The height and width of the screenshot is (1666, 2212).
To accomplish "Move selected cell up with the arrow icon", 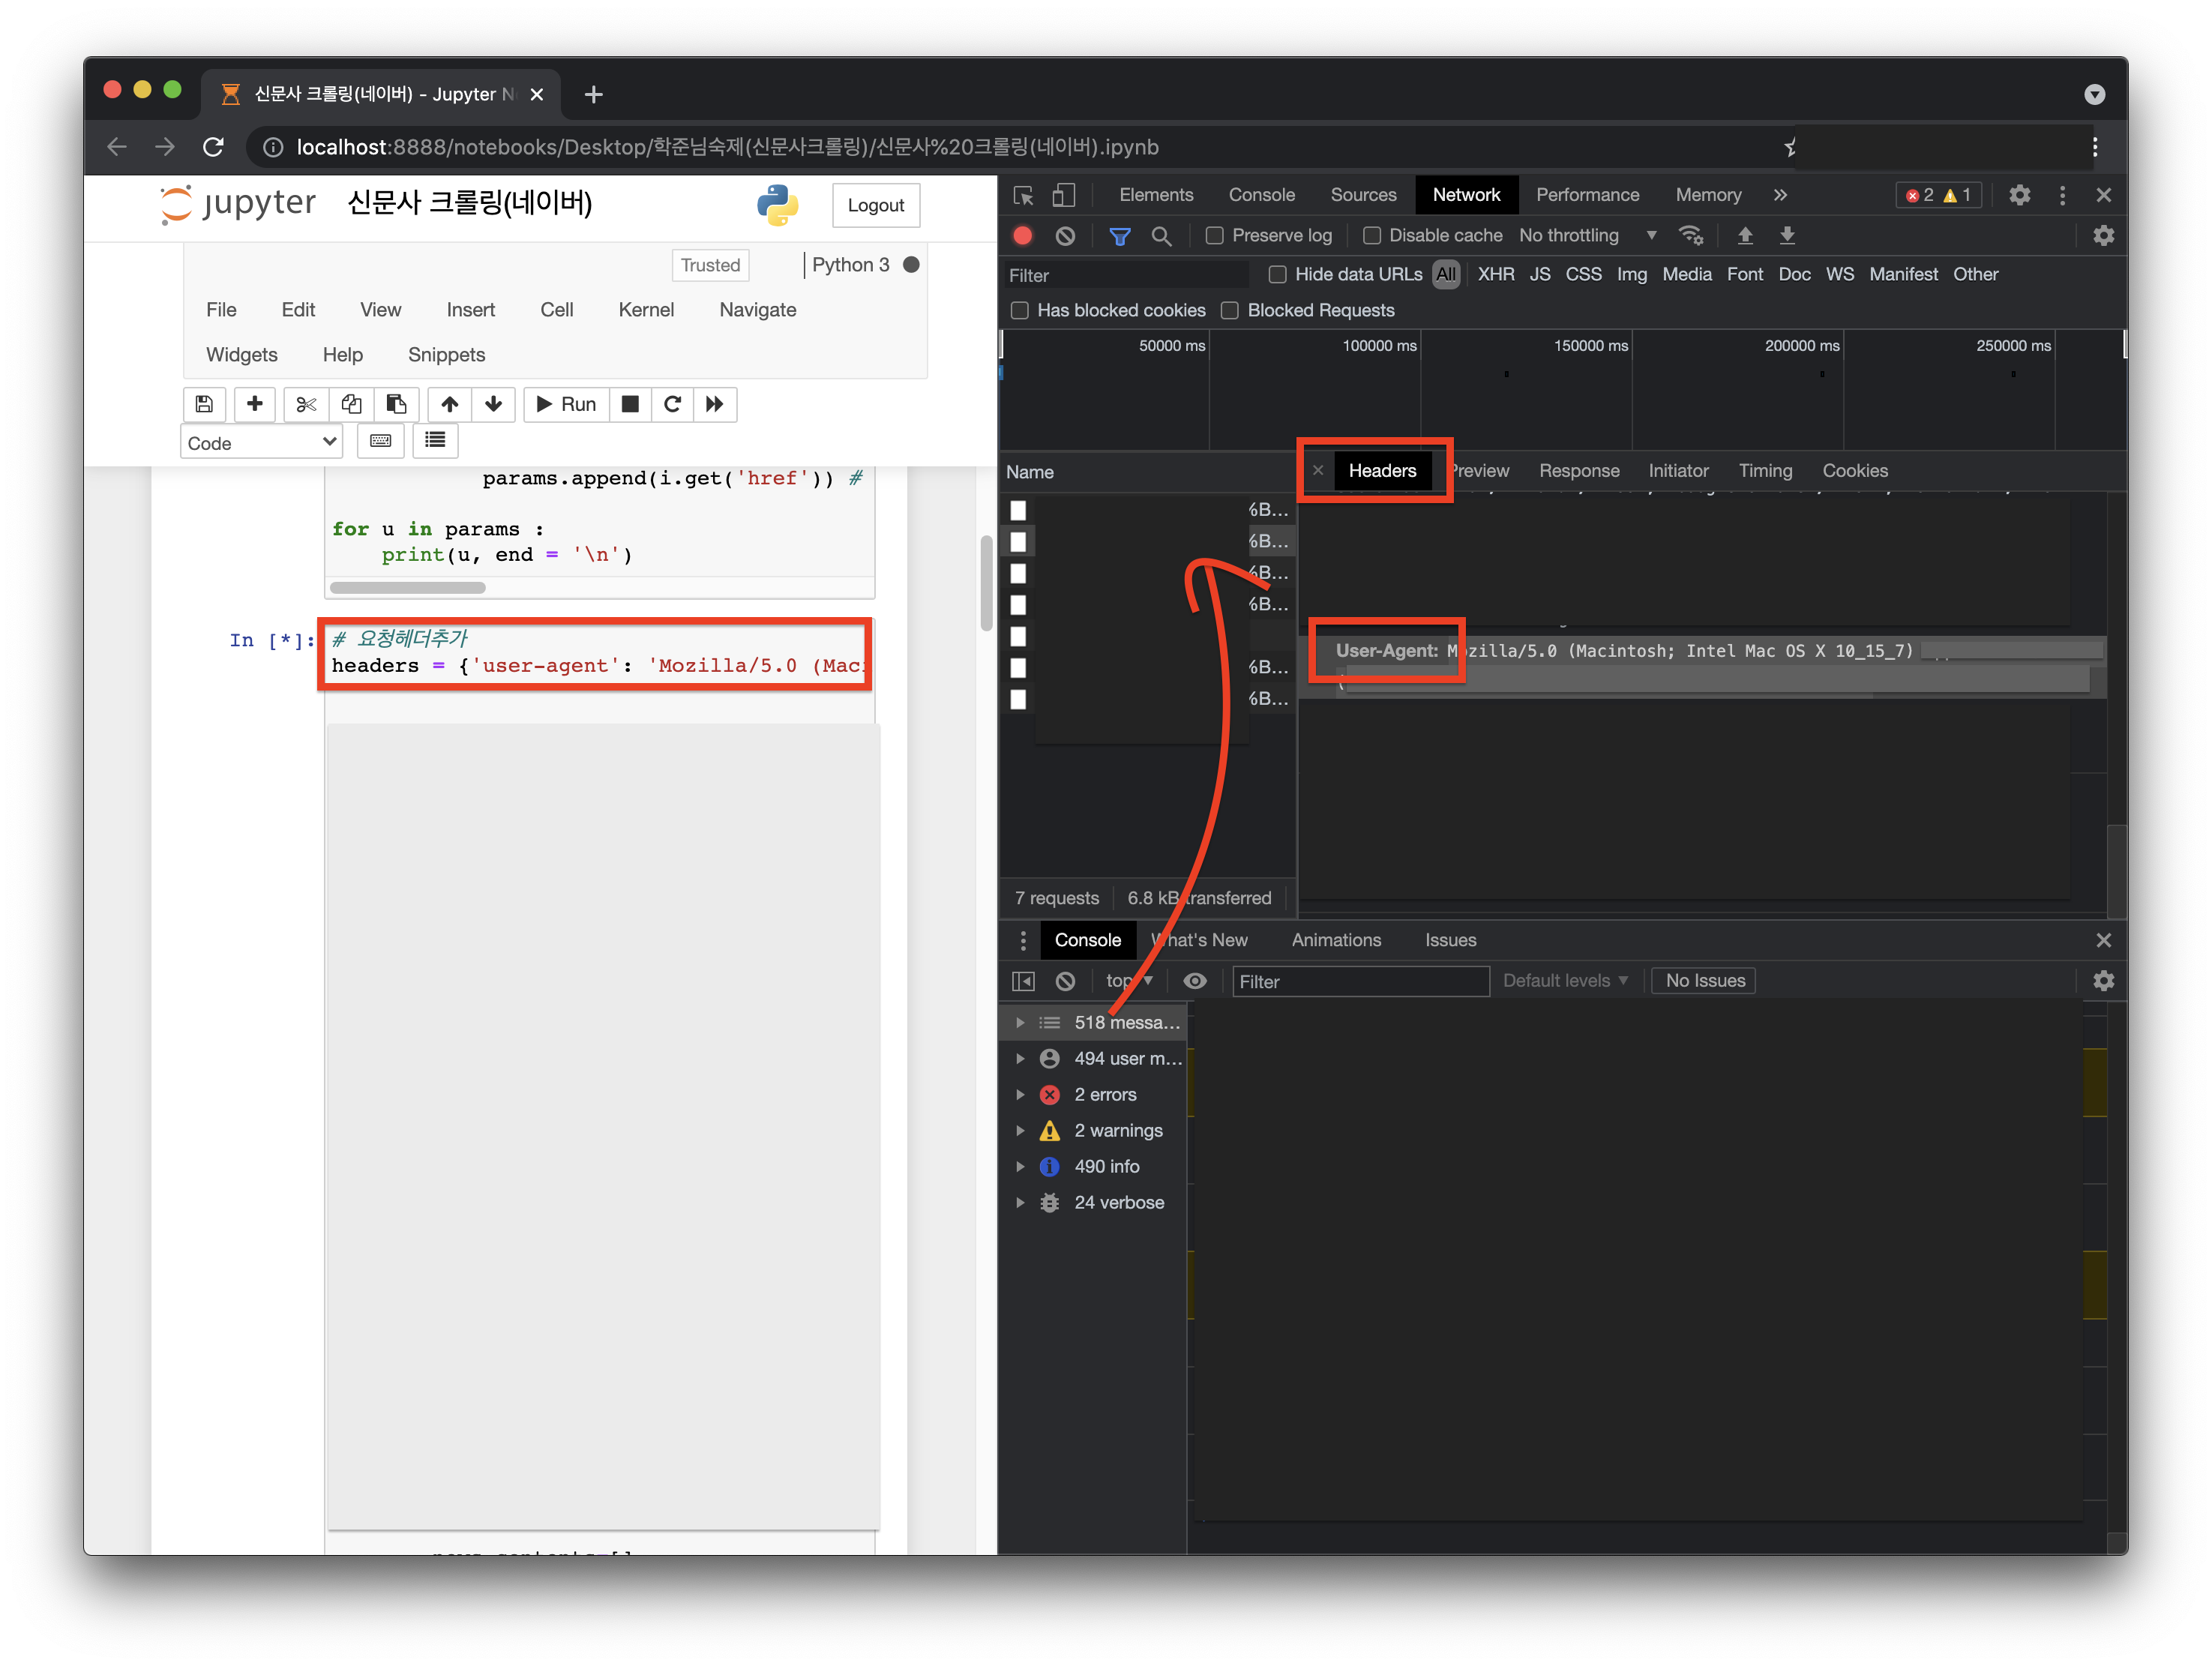I will click(450, 404).
